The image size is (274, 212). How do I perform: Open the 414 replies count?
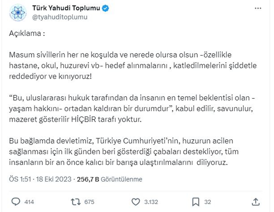tap(29, 202)
